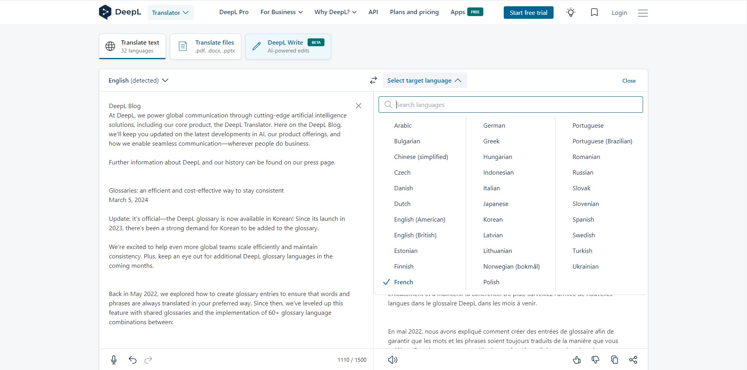
Task: Choose German as target language
Action: tap(494, 125)
